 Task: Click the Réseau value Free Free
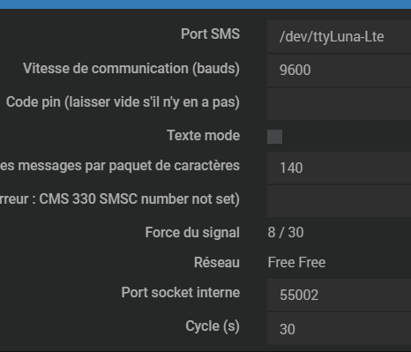coord(296,262)
